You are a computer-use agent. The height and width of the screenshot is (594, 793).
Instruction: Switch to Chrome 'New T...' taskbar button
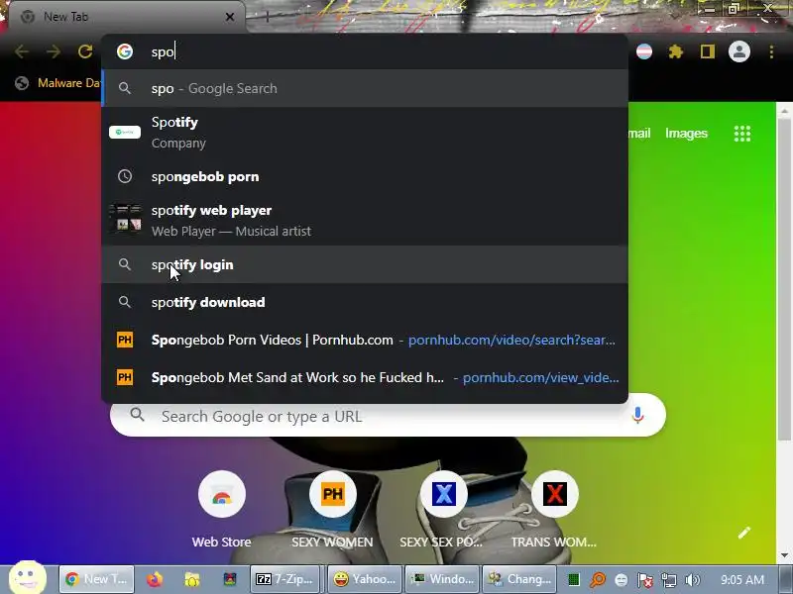point(96,579)
